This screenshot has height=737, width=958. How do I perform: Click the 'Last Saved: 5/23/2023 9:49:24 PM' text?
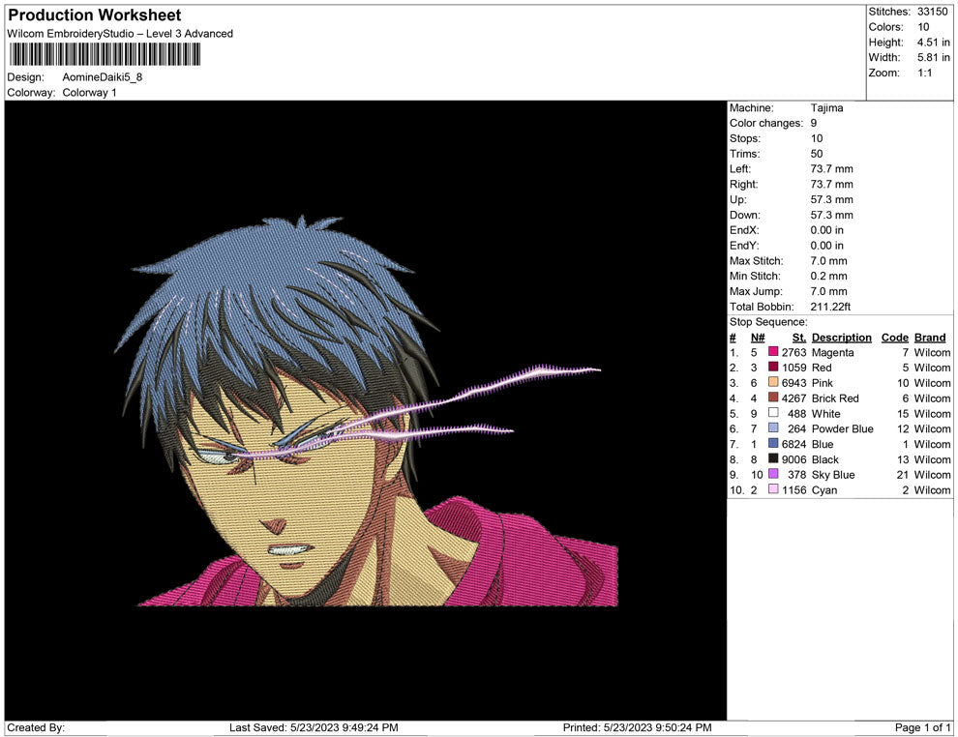(x=314, y=727)
